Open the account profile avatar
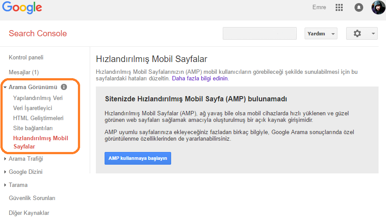The image size is (386, 221). (378, 7)
